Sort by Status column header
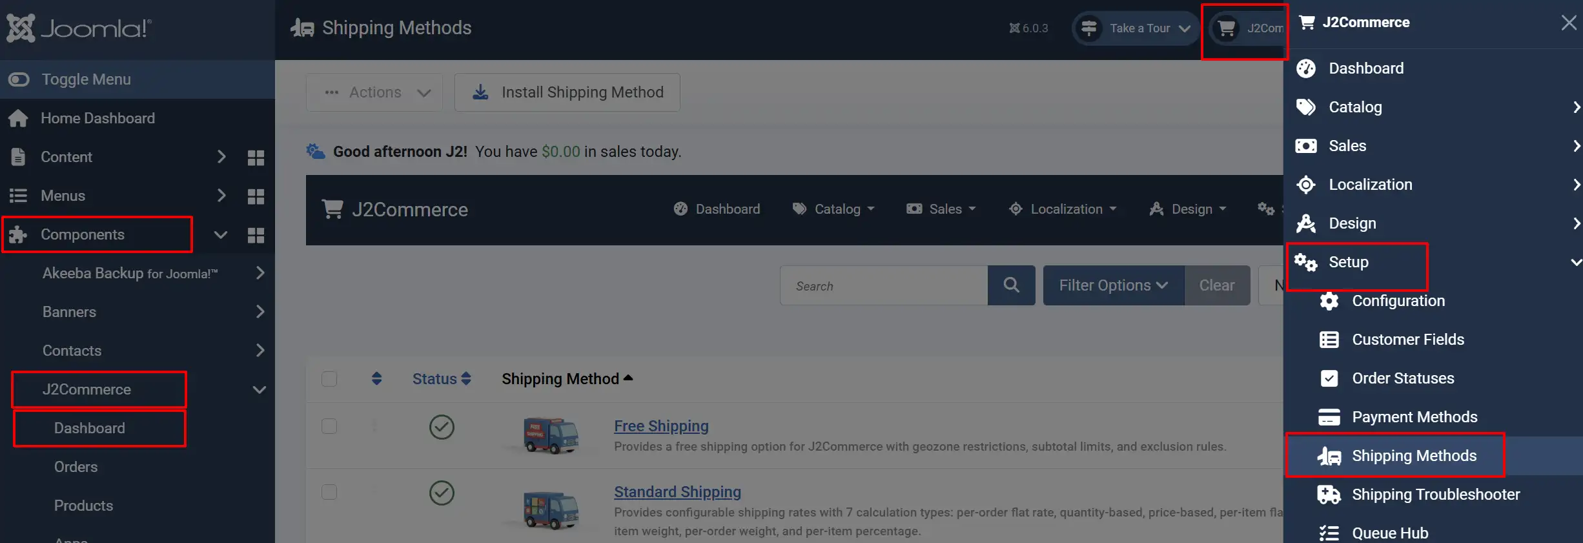1583x543 pixels. tap(442, 379)
